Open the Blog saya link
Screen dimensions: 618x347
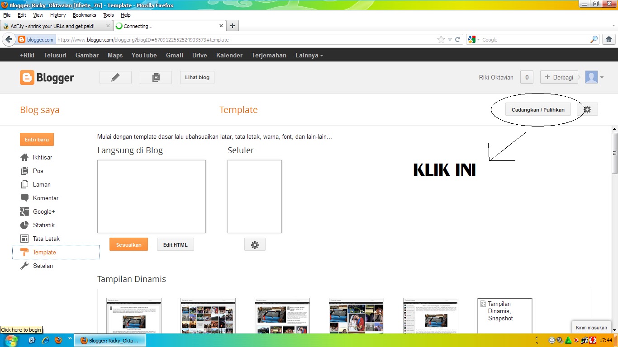click(40, 110)
